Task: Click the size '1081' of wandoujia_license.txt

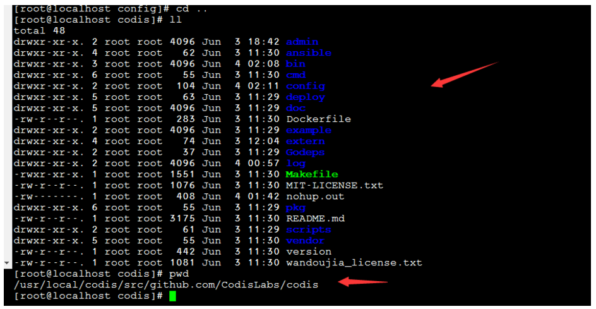Action: click(x=182, y=263)
